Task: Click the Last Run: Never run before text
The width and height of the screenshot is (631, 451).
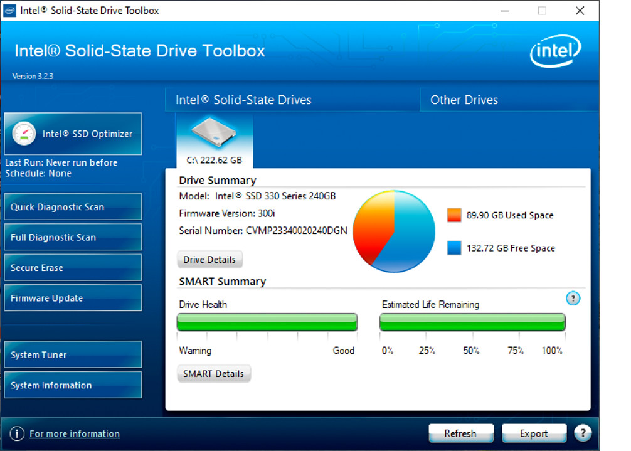Action: tap(61, 162)
